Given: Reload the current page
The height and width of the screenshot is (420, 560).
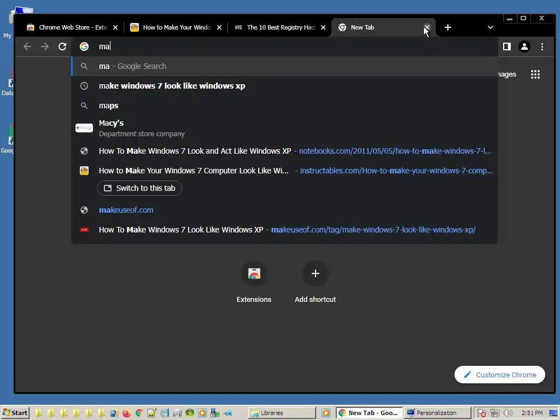Looking at the screenshot, I should (x=62, y=46).
